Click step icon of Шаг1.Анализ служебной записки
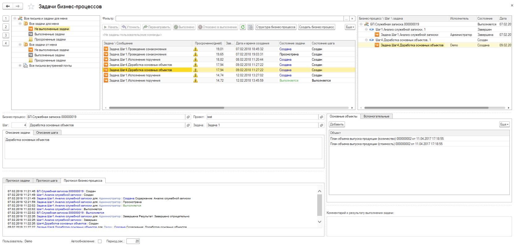 (372, 30)
